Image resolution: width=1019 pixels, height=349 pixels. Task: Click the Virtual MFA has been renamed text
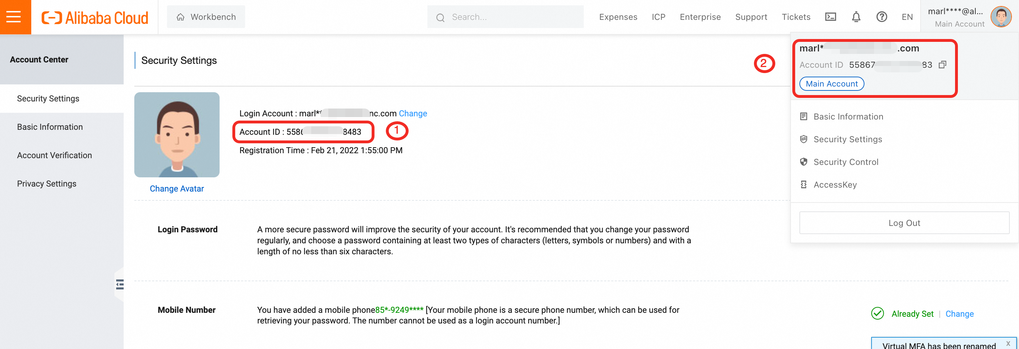[x=939, y=345]
